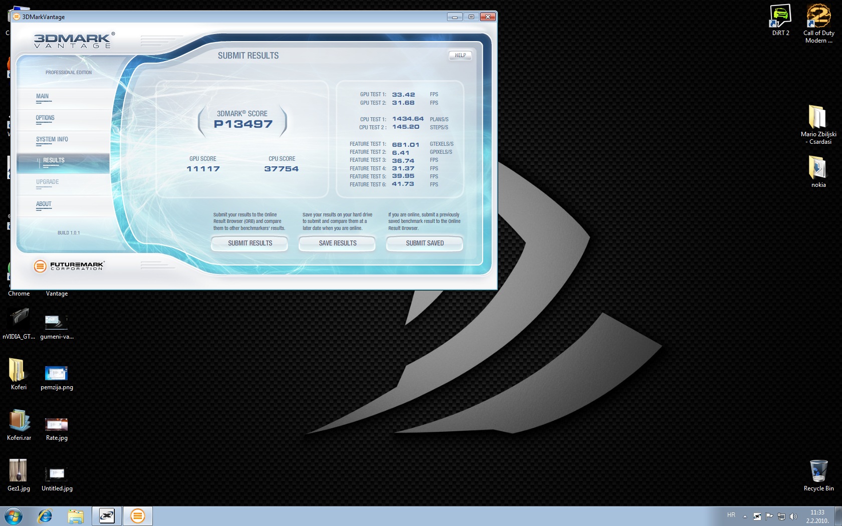The width and height of the screenshot is (842, 526).
Task: Click the CPU score value 37754
Action: tap(281, 169)
